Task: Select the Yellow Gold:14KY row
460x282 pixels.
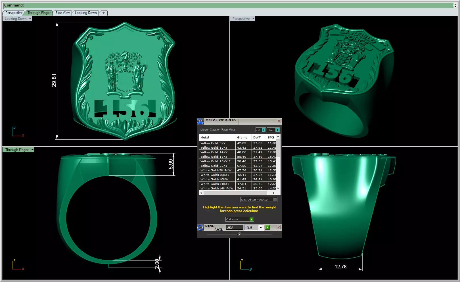Action: (x=237, y=152)
